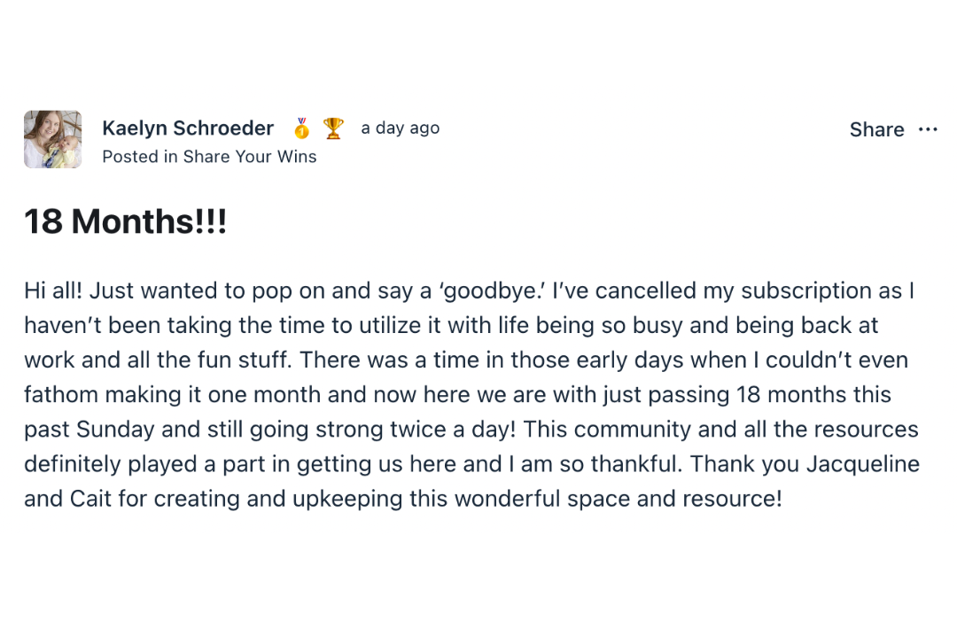Click 'Hi all!' at the post start

pos(53,291)
